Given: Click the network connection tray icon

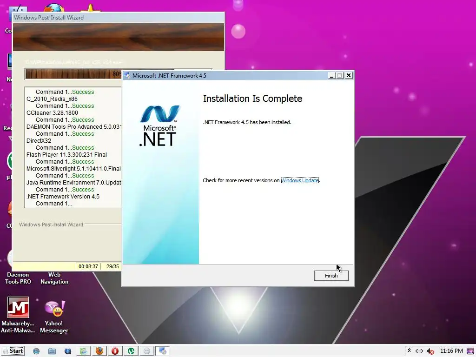Looking at the screenshot, I should (x=419, y=351).
